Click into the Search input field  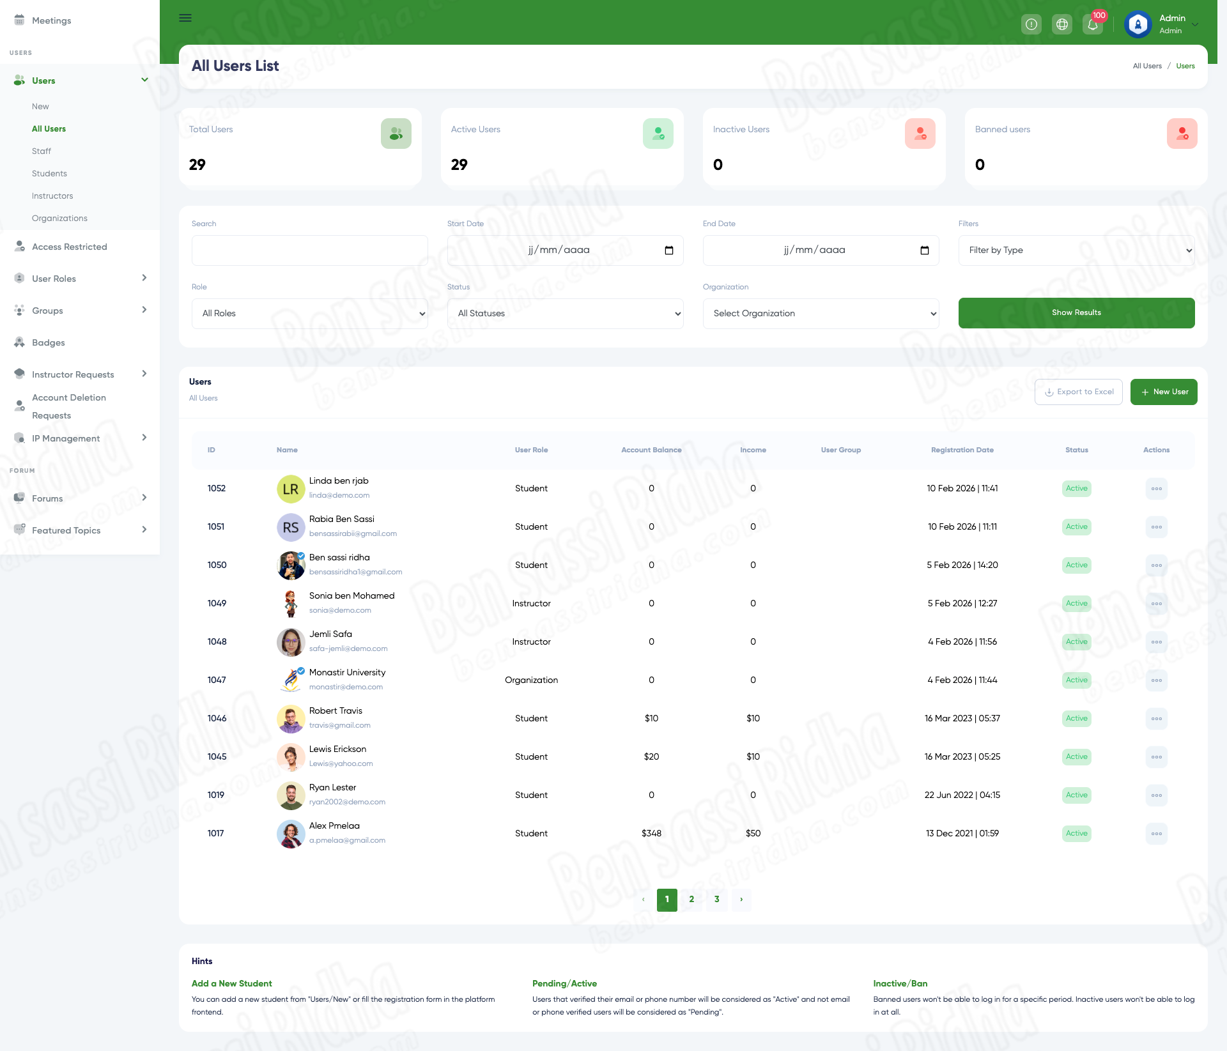tap(310, 250)
